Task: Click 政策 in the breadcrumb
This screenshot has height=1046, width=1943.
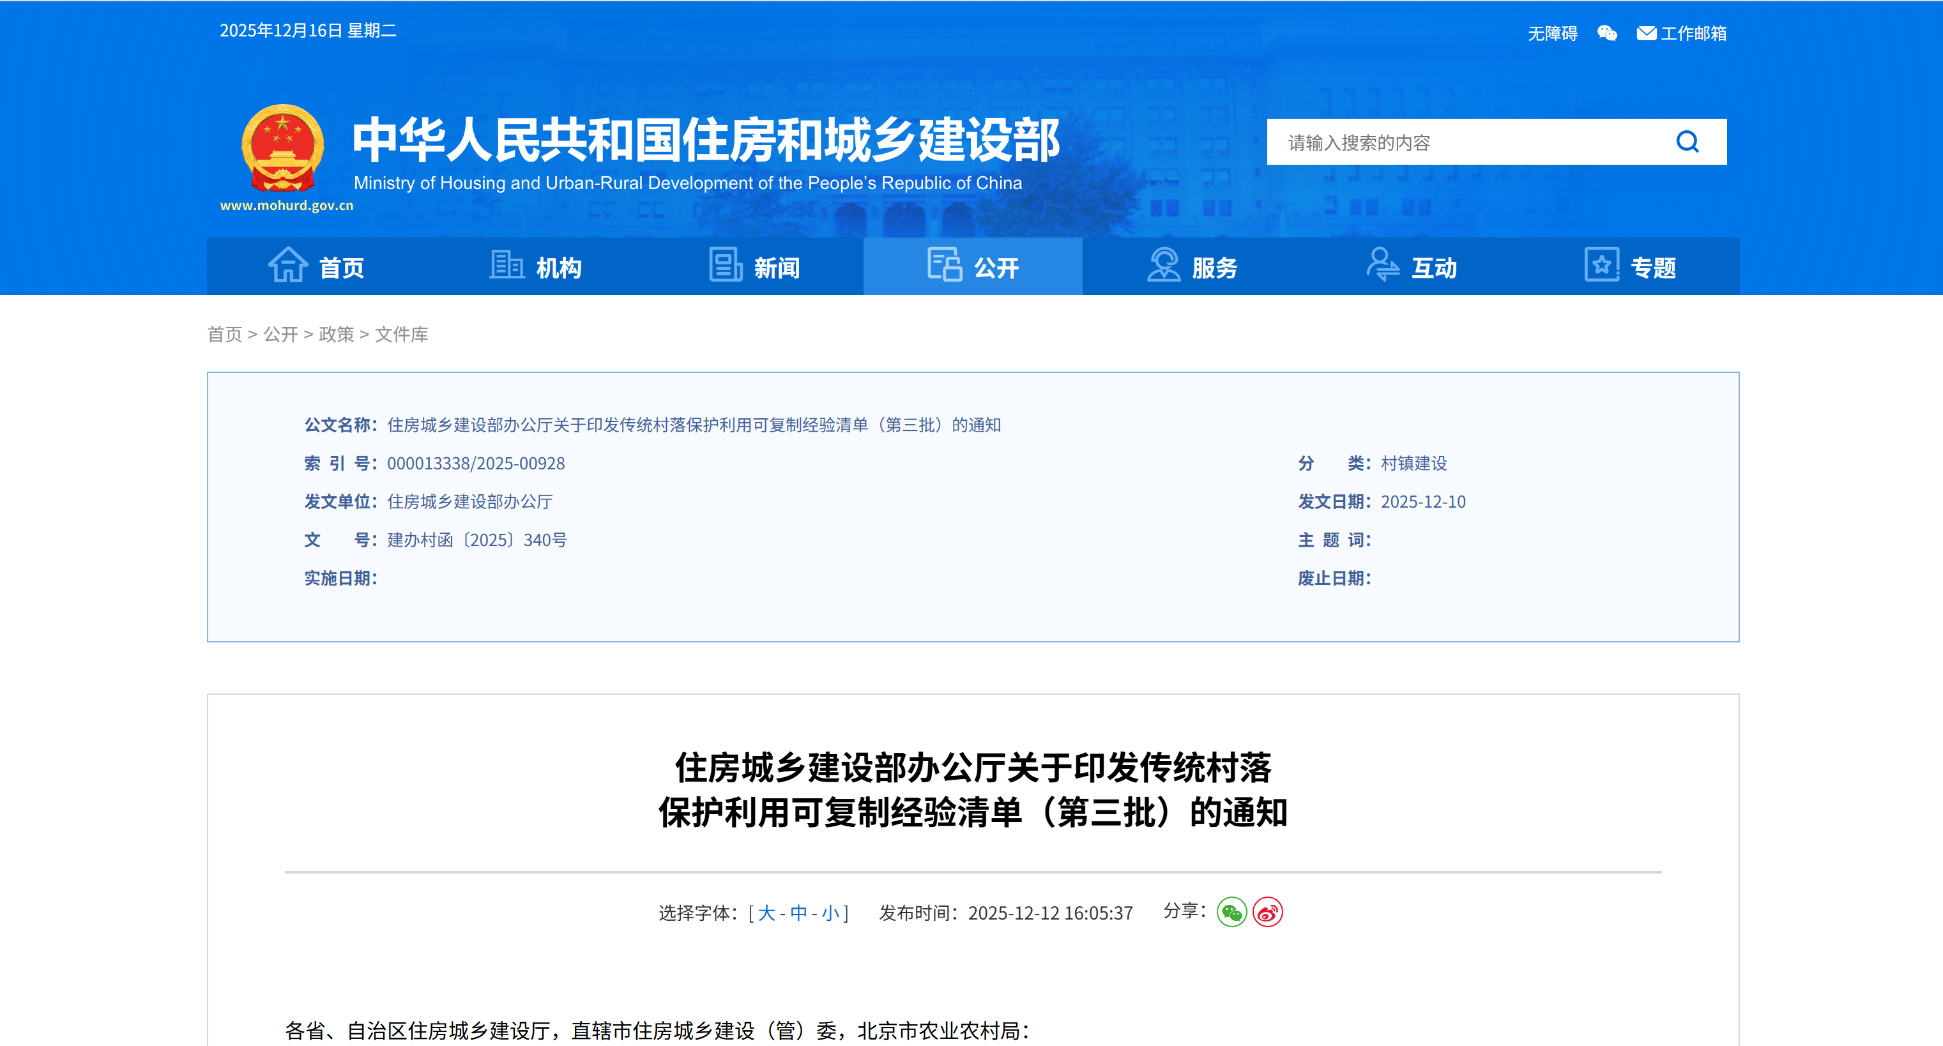Action: [337, 334]
